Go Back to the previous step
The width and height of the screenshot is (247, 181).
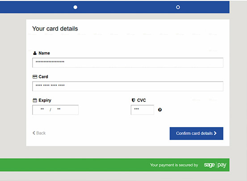[39, 133]
